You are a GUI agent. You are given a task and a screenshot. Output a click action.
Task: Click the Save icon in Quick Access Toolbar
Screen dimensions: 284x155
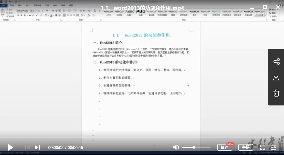(x=6, y=2)
